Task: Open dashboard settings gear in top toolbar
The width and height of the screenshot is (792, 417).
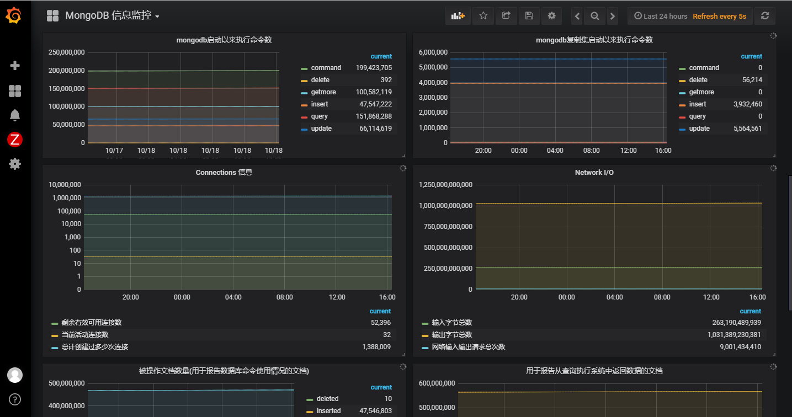Action: [551, 16]
